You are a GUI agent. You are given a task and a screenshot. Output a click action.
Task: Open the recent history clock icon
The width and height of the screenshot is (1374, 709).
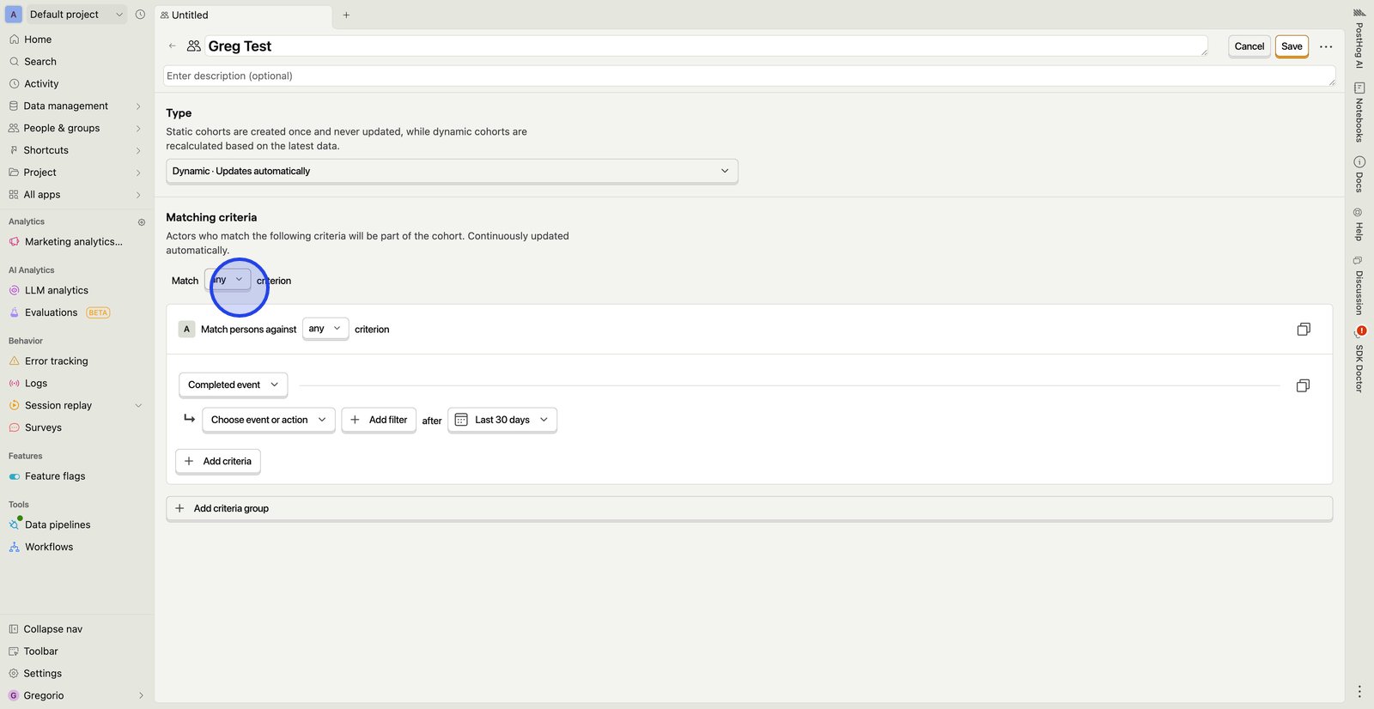[140, 15]
